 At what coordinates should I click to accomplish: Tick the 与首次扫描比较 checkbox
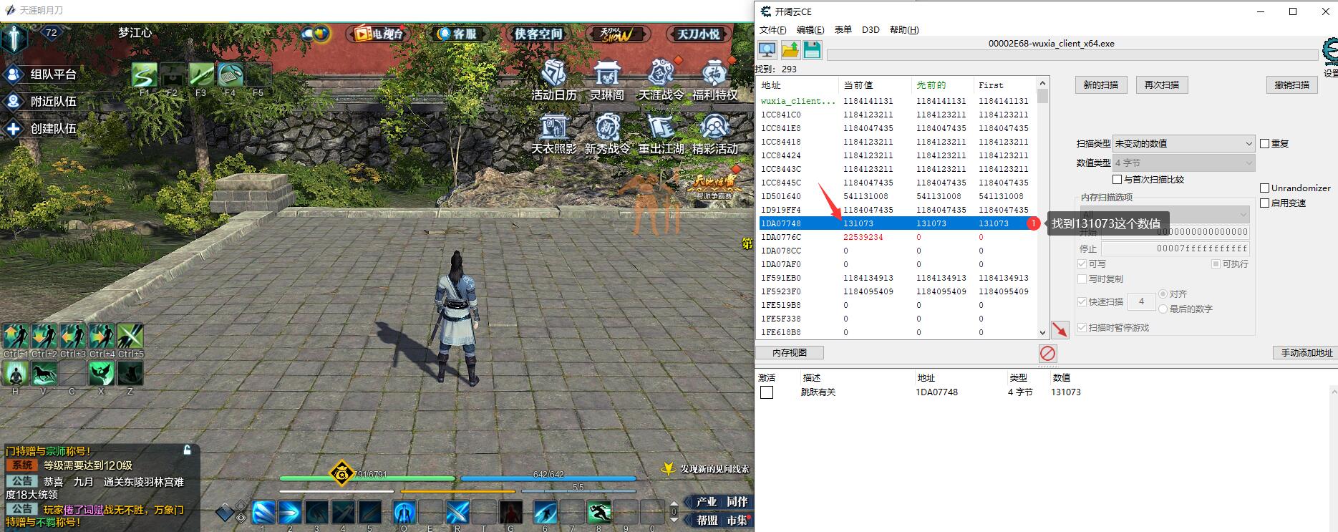point(1118,179)
